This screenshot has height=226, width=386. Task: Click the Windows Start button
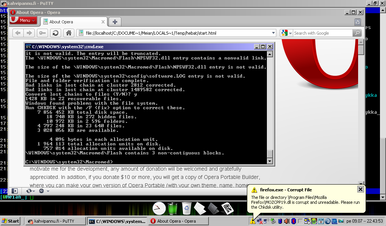coord(11,221)
